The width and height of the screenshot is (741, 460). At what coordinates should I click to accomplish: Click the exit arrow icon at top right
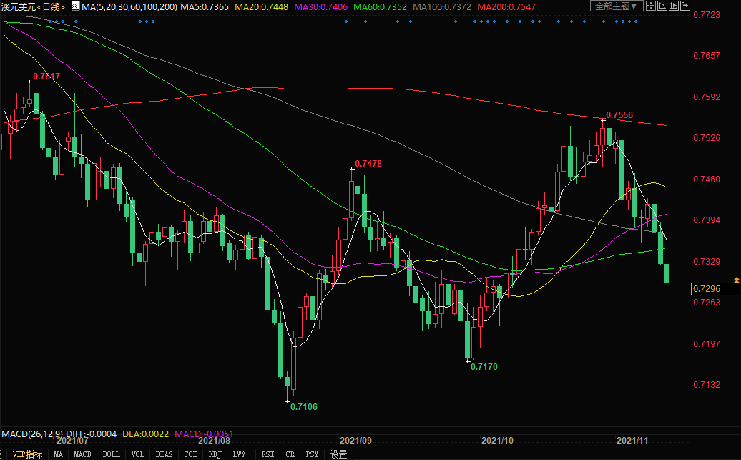685,6
